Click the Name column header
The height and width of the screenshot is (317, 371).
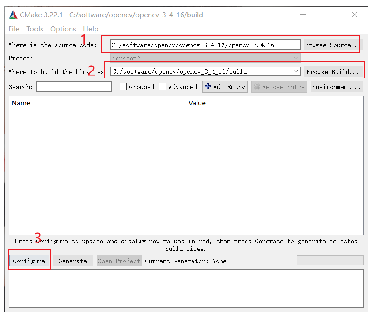pos(98,103)
